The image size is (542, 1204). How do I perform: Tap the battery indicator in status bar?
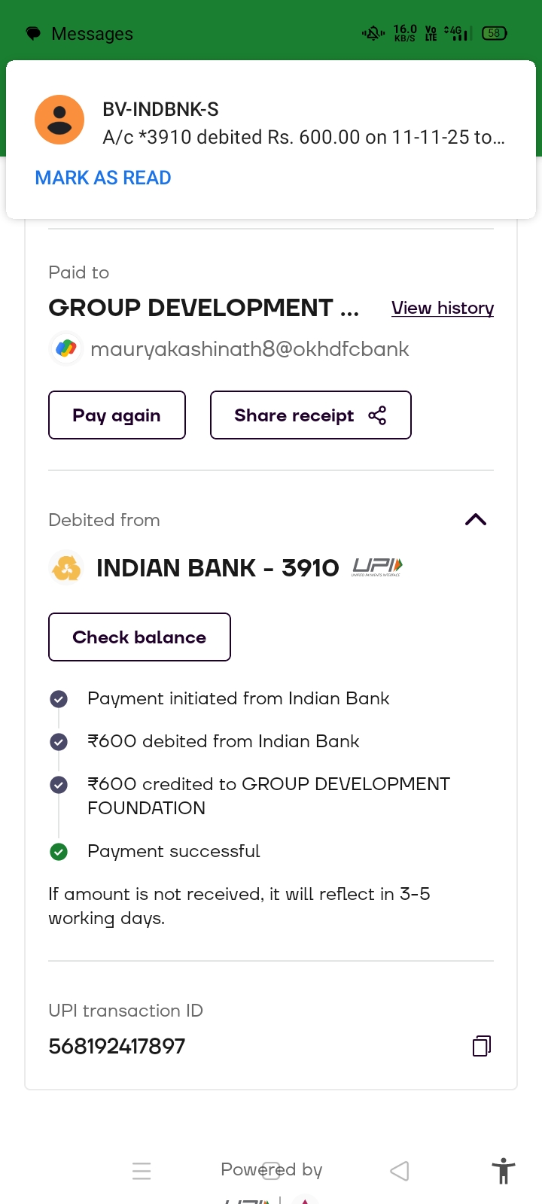click(495, 33)
